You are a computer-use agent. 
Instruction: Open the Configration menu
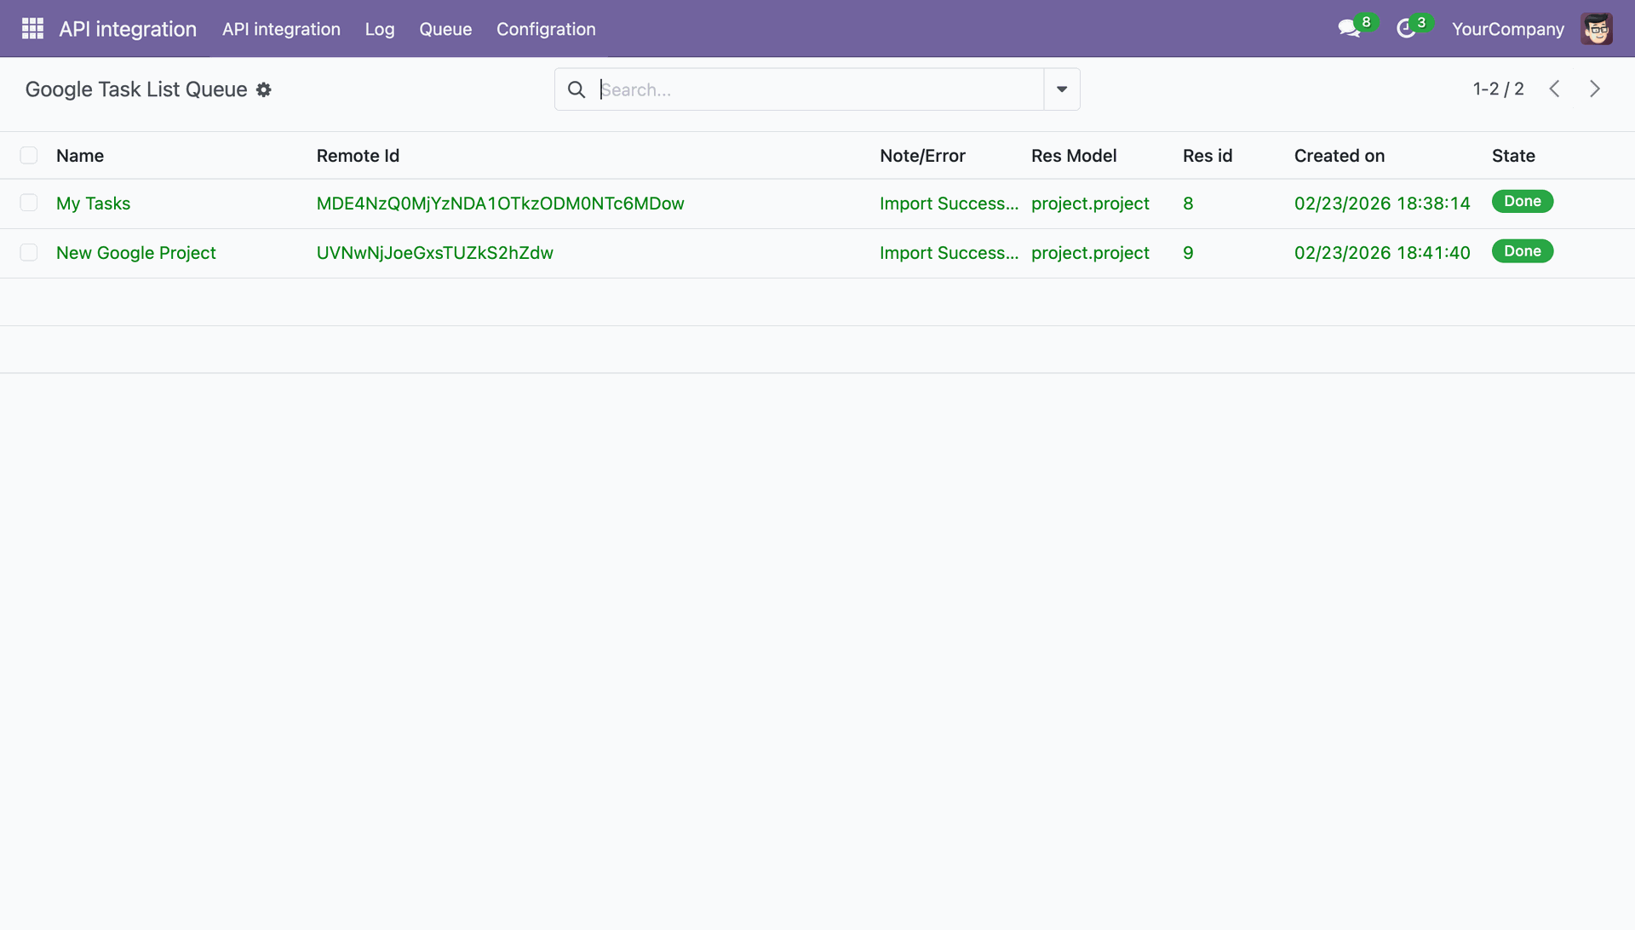click(546, 29)
